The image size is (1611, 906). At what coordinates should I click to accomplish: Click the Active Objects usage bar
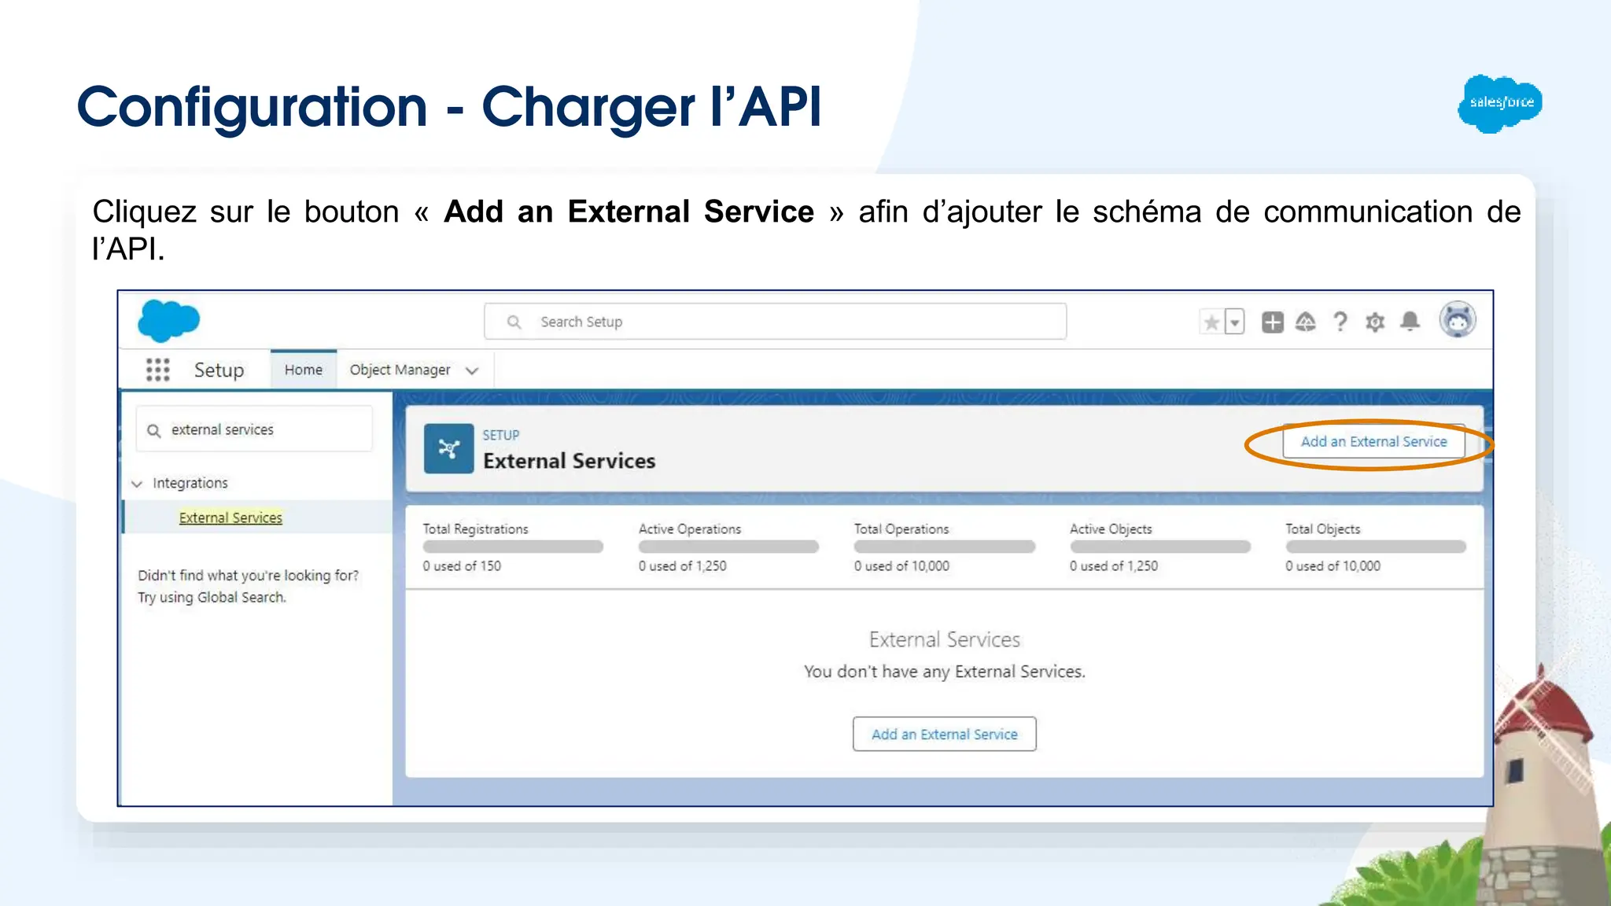[x=1160, y=547]
